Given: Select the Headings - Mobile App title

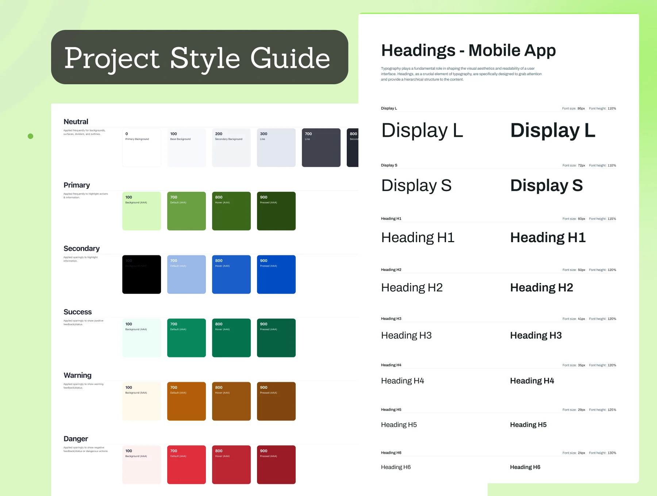Looking at the screenshot, I should point(468,50).
